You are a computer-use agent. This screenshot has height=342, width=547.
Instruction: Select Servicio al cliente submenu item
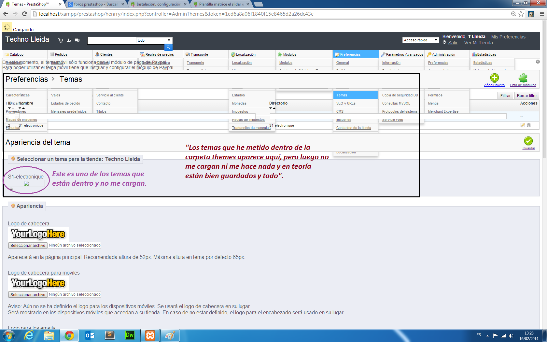(110, 95)
